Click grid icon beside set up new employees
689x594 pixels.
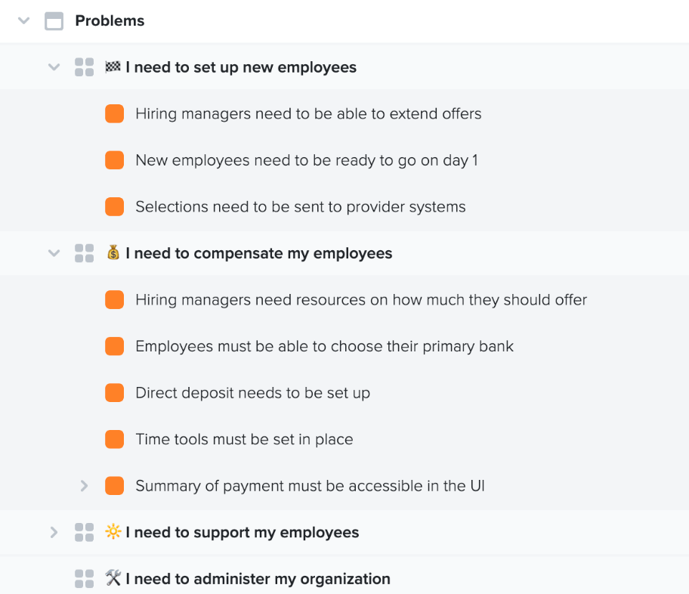pyautogui.click(x=84, y=67)
